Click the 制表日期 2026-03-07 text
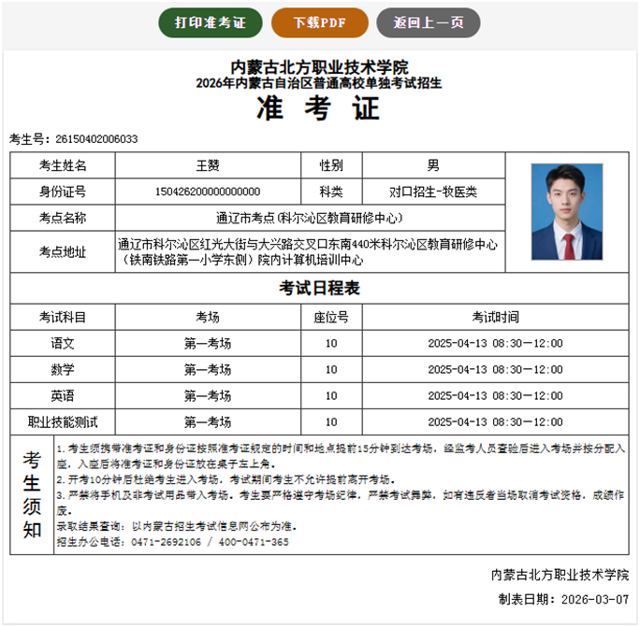Image resolution: width=640 pixels, height=627 pixels. click(x=563, y=599)
